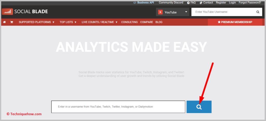Expand the Top Lists menu
This screenshot has height=121, width=266.
pos(68,22)
